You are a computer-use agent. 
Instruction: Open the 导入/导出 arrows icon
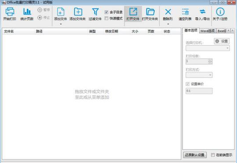pyautogui.click(x=202, y=12)
